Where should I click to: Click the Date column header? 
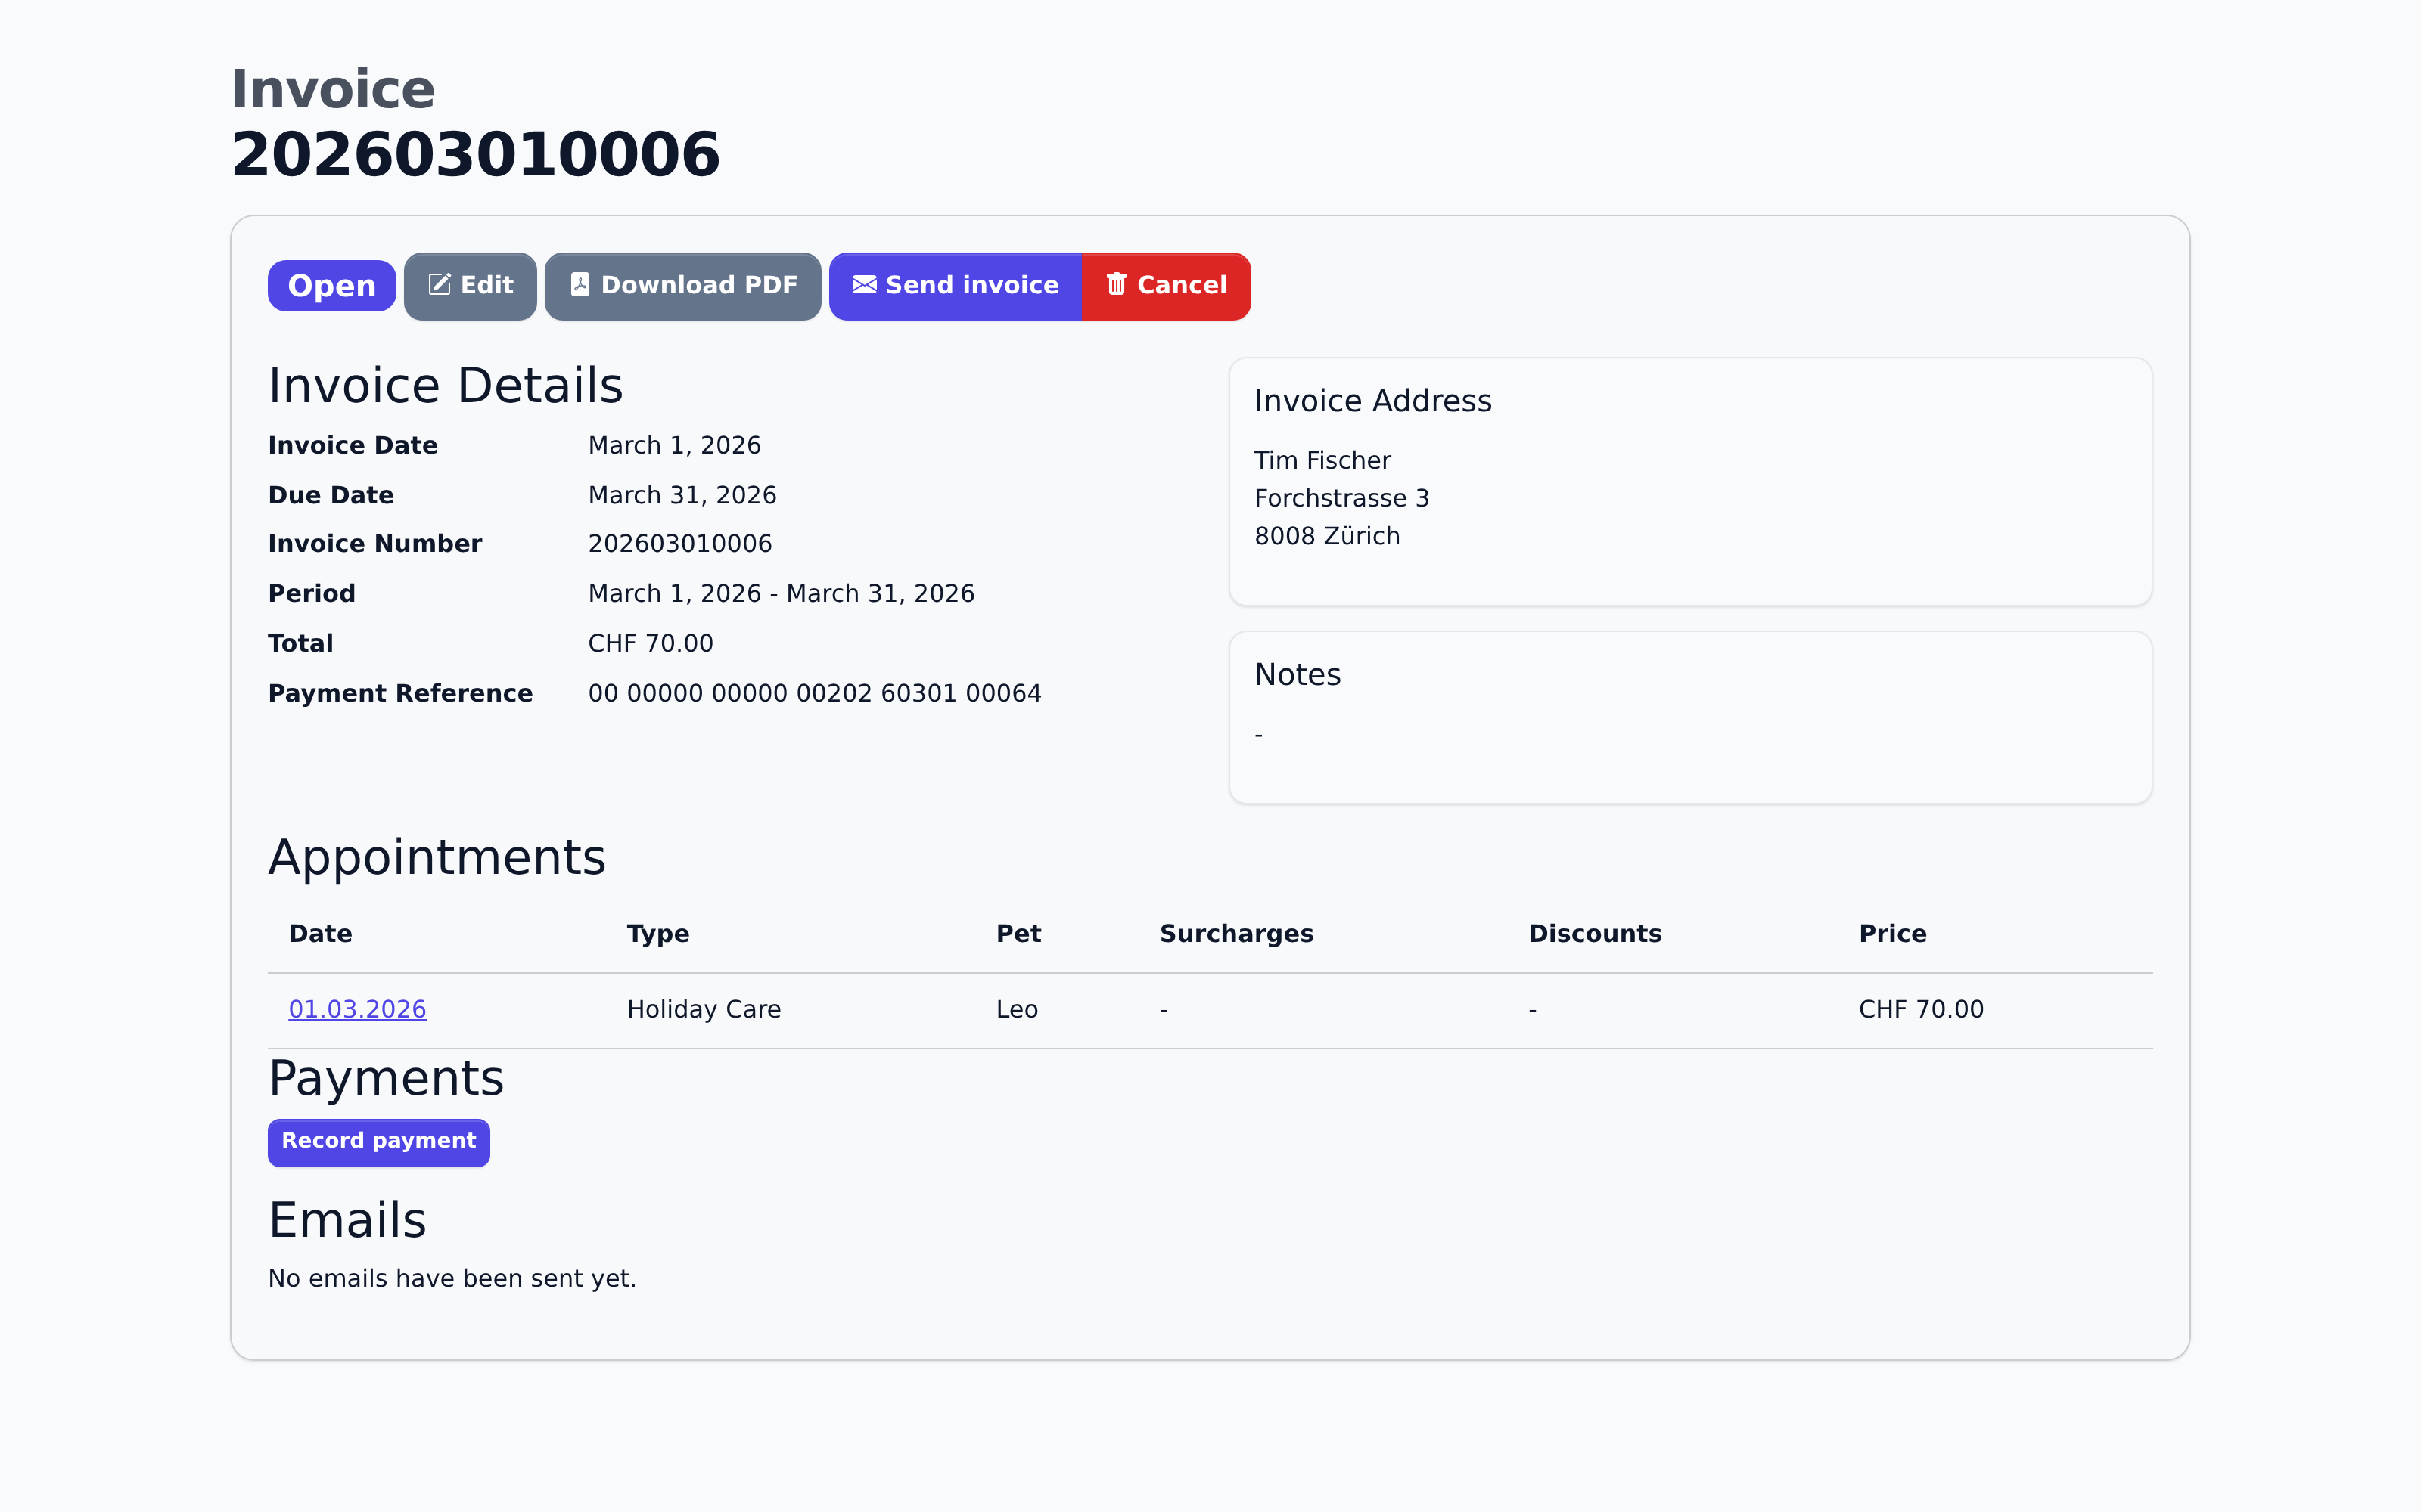(x=320, y=933)
